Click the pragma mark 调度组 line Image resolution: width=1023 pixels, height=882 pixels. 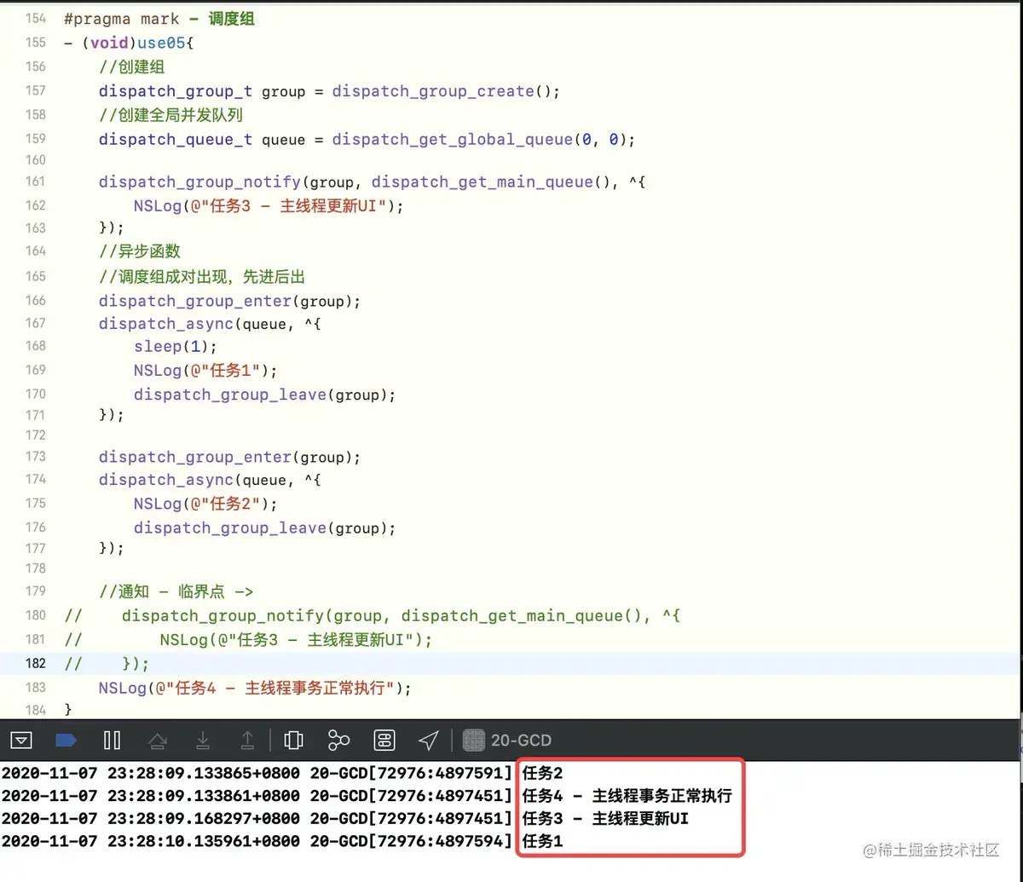tap(159, 19)
